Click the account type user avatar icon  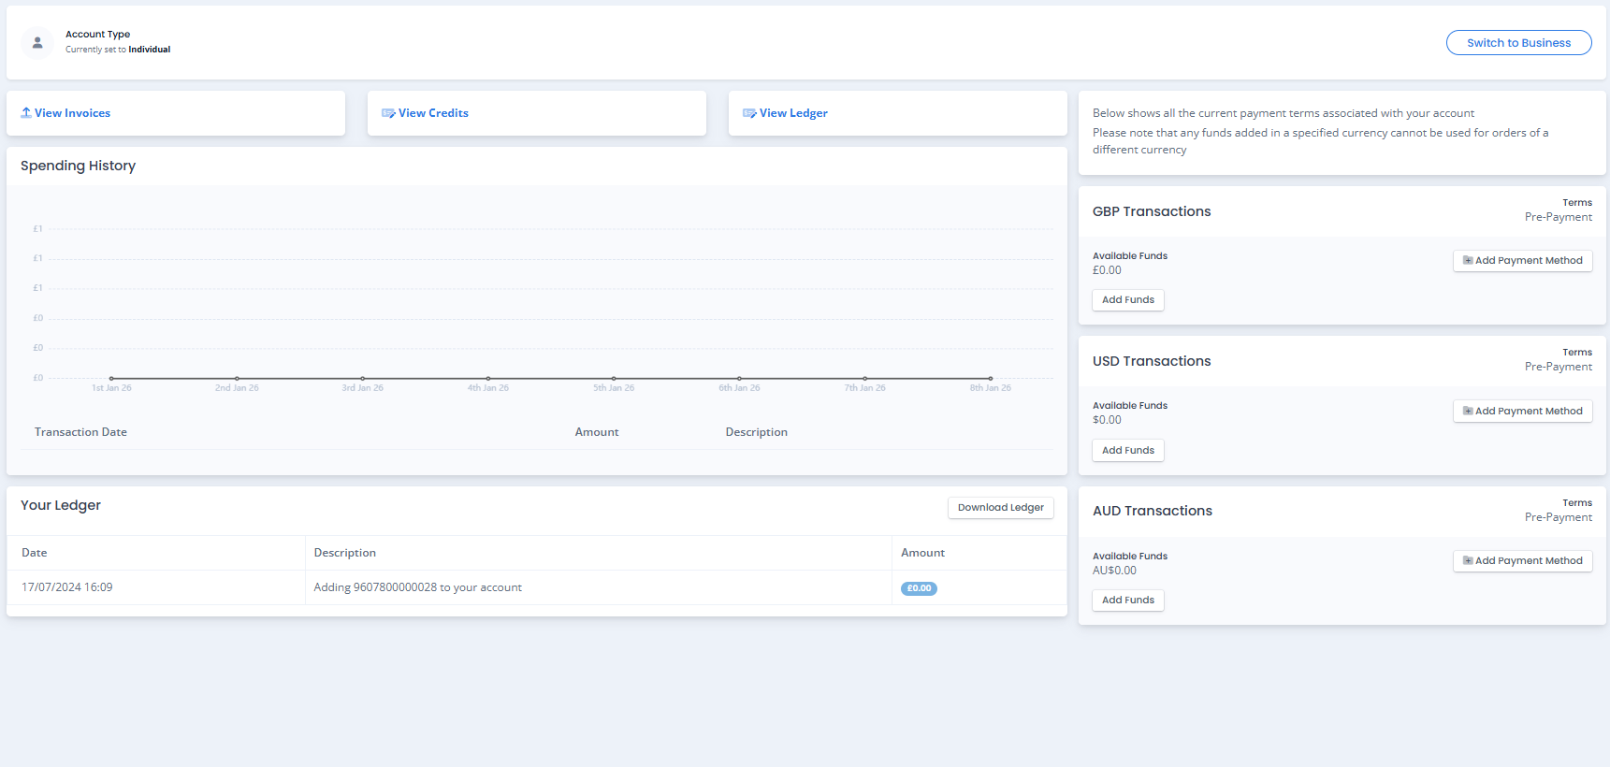tap(37, 43)
